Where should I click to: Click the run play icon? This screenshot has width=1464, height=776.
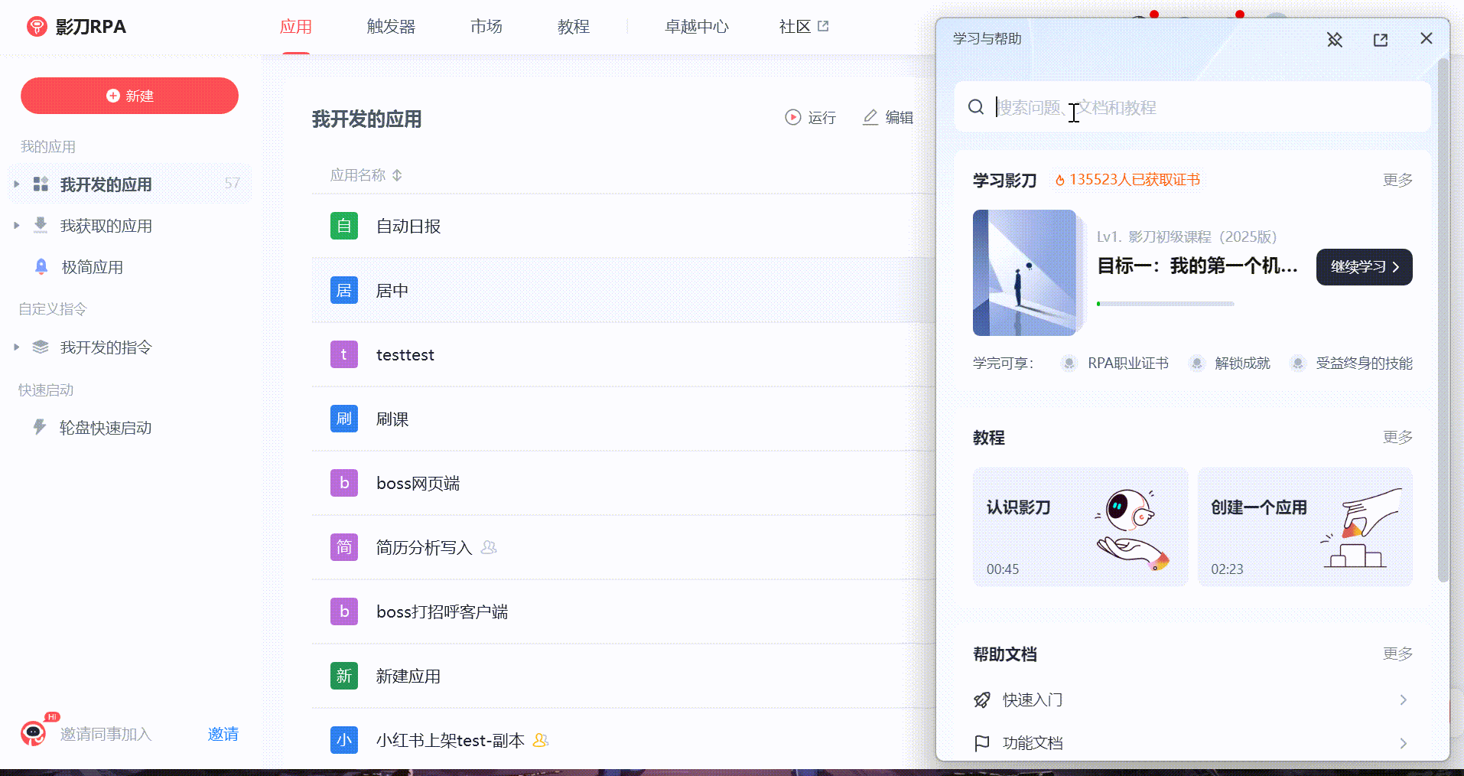[x=793, y=117]
